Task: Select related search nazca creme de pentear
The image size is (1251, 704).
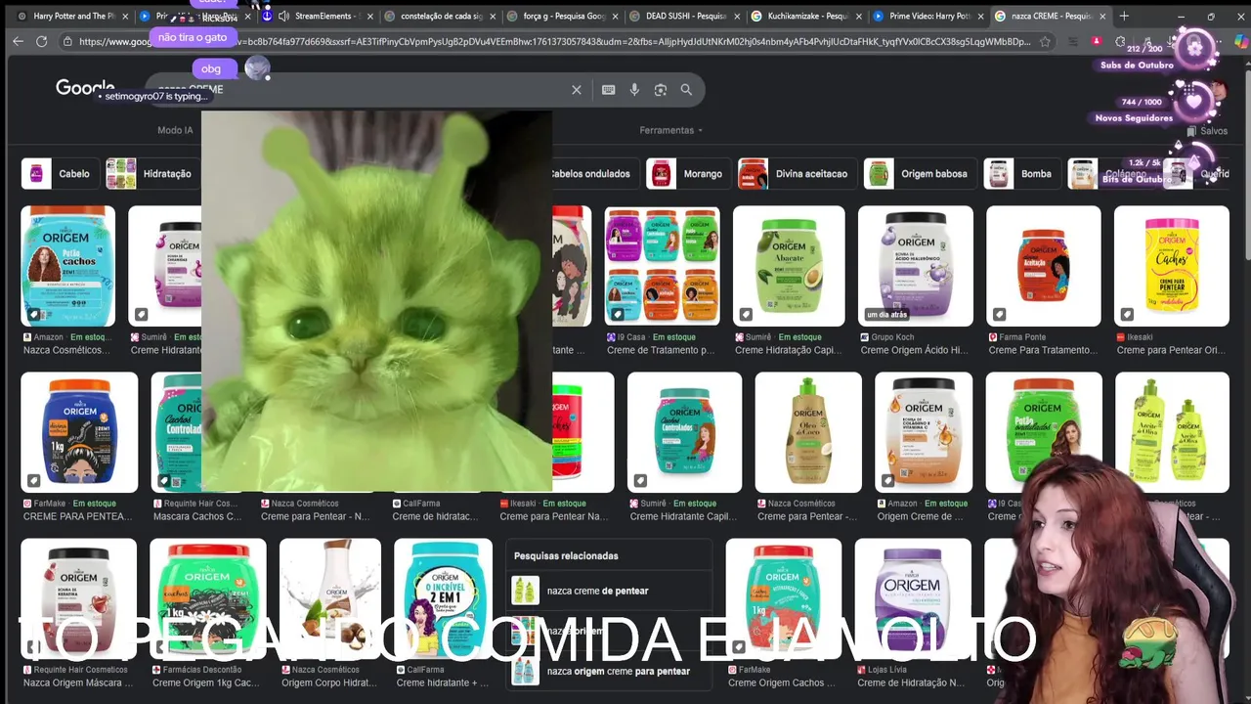Action: (x=610, y=591)
